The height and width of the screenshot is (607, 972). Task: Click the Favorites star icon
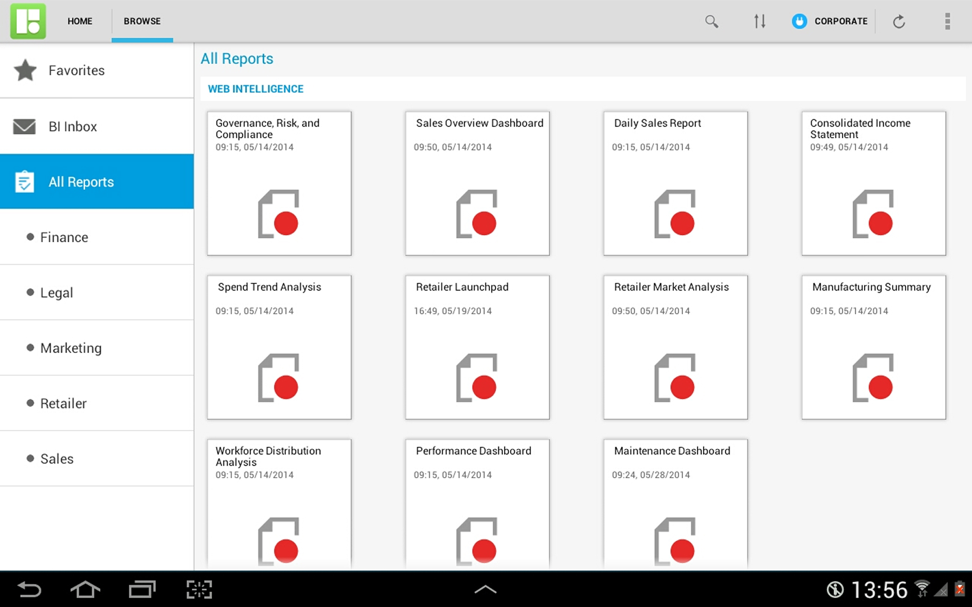coord(25,70)
